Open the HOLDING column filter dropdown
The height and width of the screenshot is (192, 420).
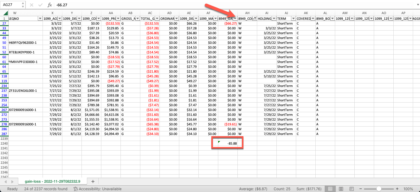point(274,18)
